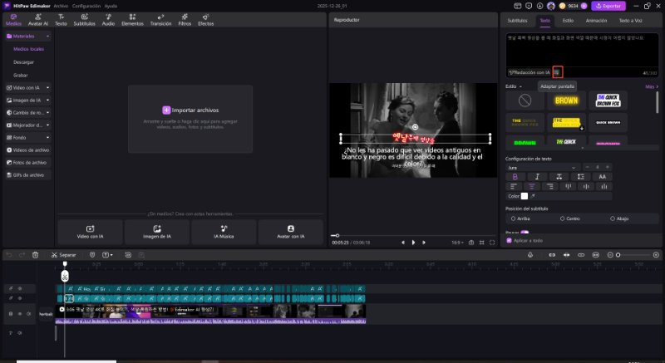Screen dimensions: 665x363
Task: Check the Aplicar a todo checkbox
Action: point(509,240)
